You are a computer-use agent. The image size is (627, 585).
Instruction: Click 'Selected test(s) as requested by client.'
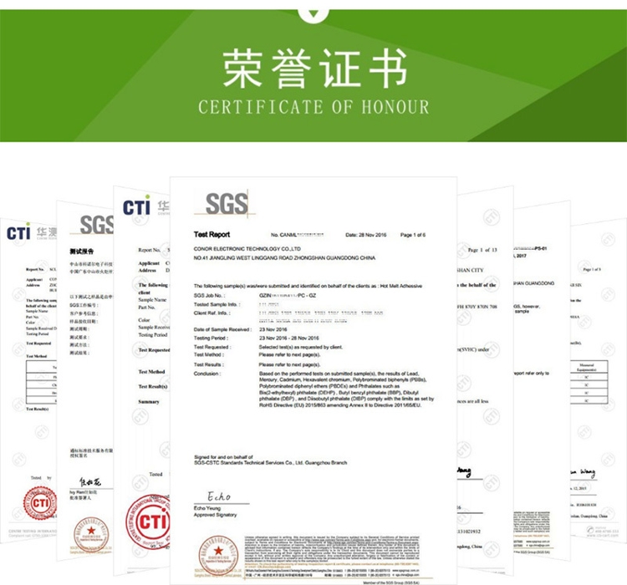point(301,347)
